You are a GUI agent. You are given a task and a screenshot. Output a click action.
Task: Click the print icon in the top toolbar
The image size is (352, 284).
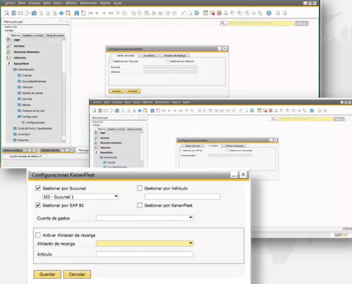pyautogui.click(x=14, y=13)
